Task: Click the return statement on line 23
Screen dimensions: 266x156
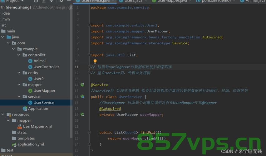Action: (x=138, y=138)
